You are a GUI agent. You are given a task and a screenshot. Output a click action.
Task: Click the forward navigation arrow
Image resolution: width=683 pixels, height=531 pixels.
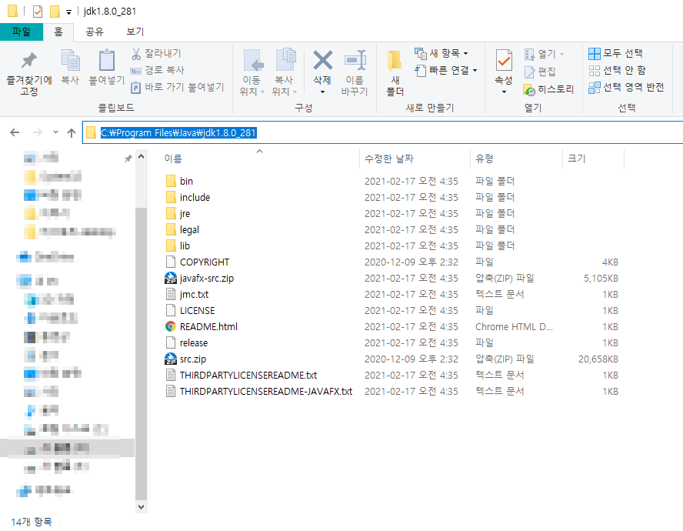(38, 132)
